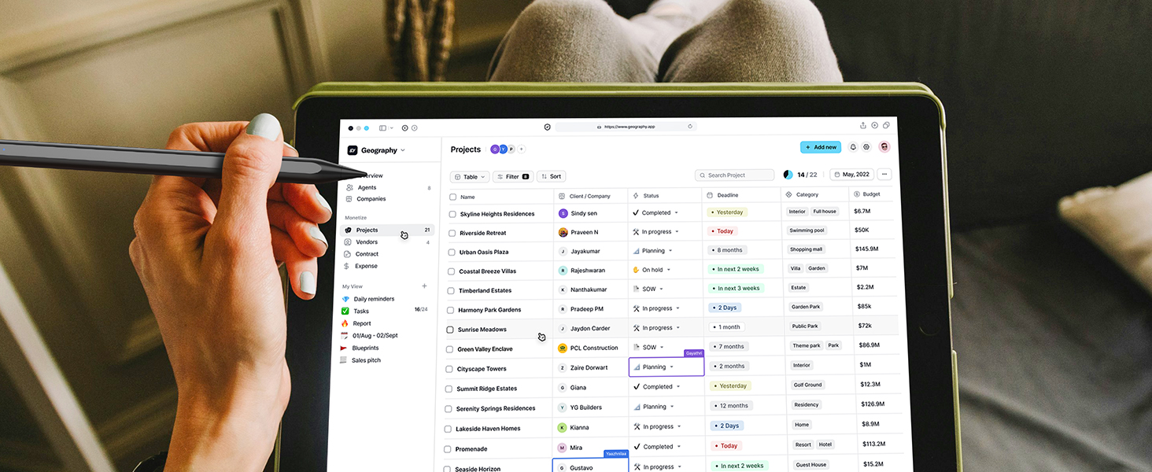Open the On hold status dropdown
This screenshot has width=1152, height=472.
(x=669, y=270)
